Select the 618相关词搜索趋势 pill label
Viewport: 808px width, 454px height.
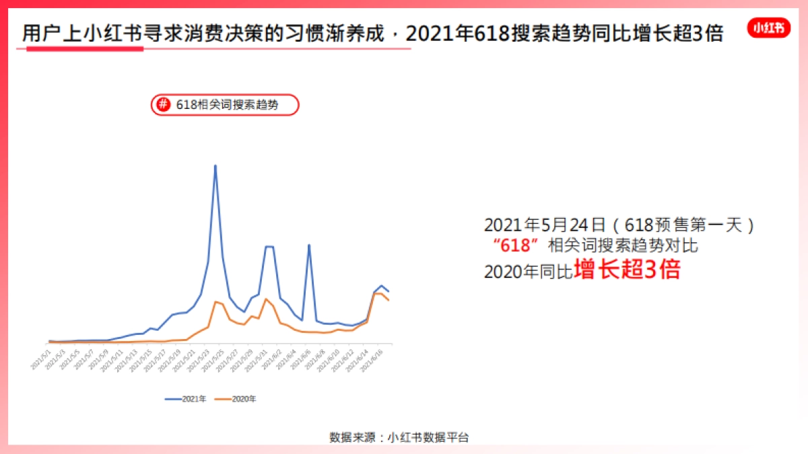(227, 105)
